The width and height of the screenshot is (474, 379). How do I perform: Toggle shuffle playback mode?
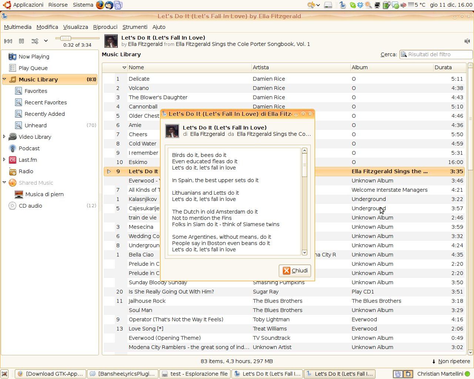(35, 41)
